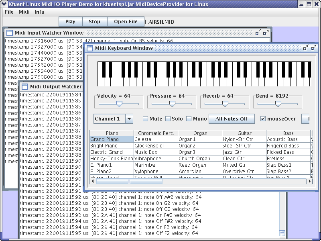321x241 pixels.
Task: Click Midi Keyboard Window title icon
Action: click(89, 48)
